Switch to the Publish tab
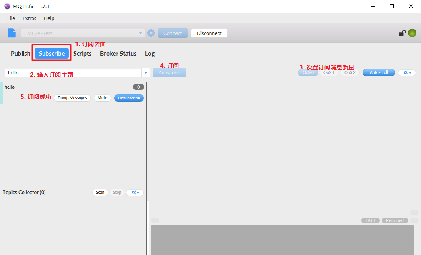The image size is (421, 255). pyautogui.click(x=20, y=54)
